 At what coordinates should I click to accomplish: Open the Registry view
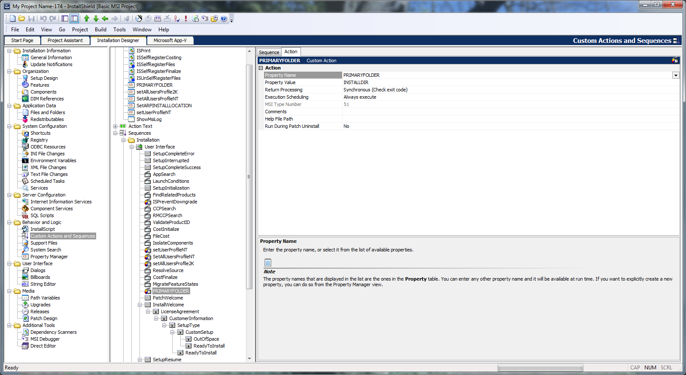click(x=39, y=140)
